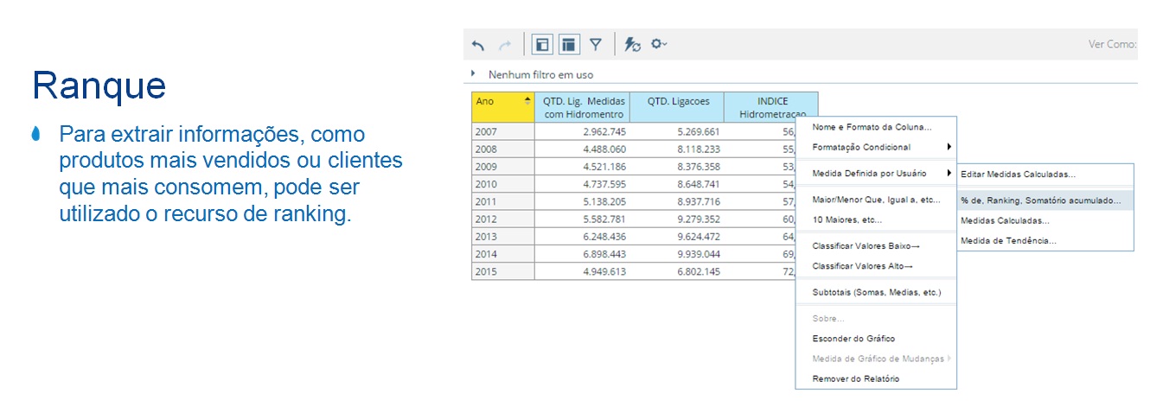Choose '% de, Ranking, Somatório acumulado...'

point(1040,200)
